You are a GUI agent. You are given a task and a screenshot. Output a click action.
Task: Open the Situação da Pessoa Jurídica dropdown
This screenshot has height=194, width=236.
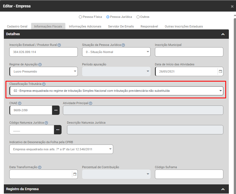tap(116, 52)
